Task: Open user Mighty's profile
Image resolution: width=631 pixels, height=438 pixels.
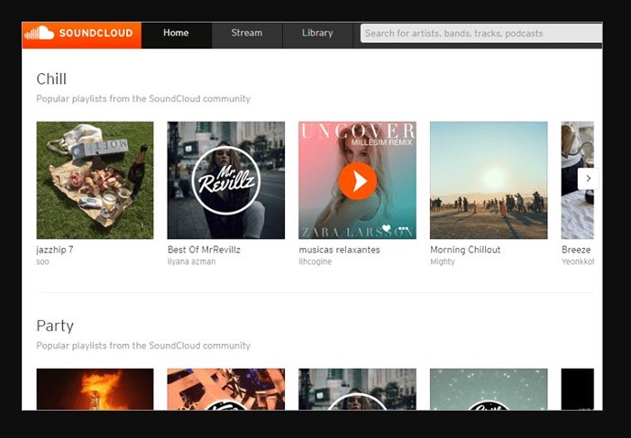Action: coord(443,262)
